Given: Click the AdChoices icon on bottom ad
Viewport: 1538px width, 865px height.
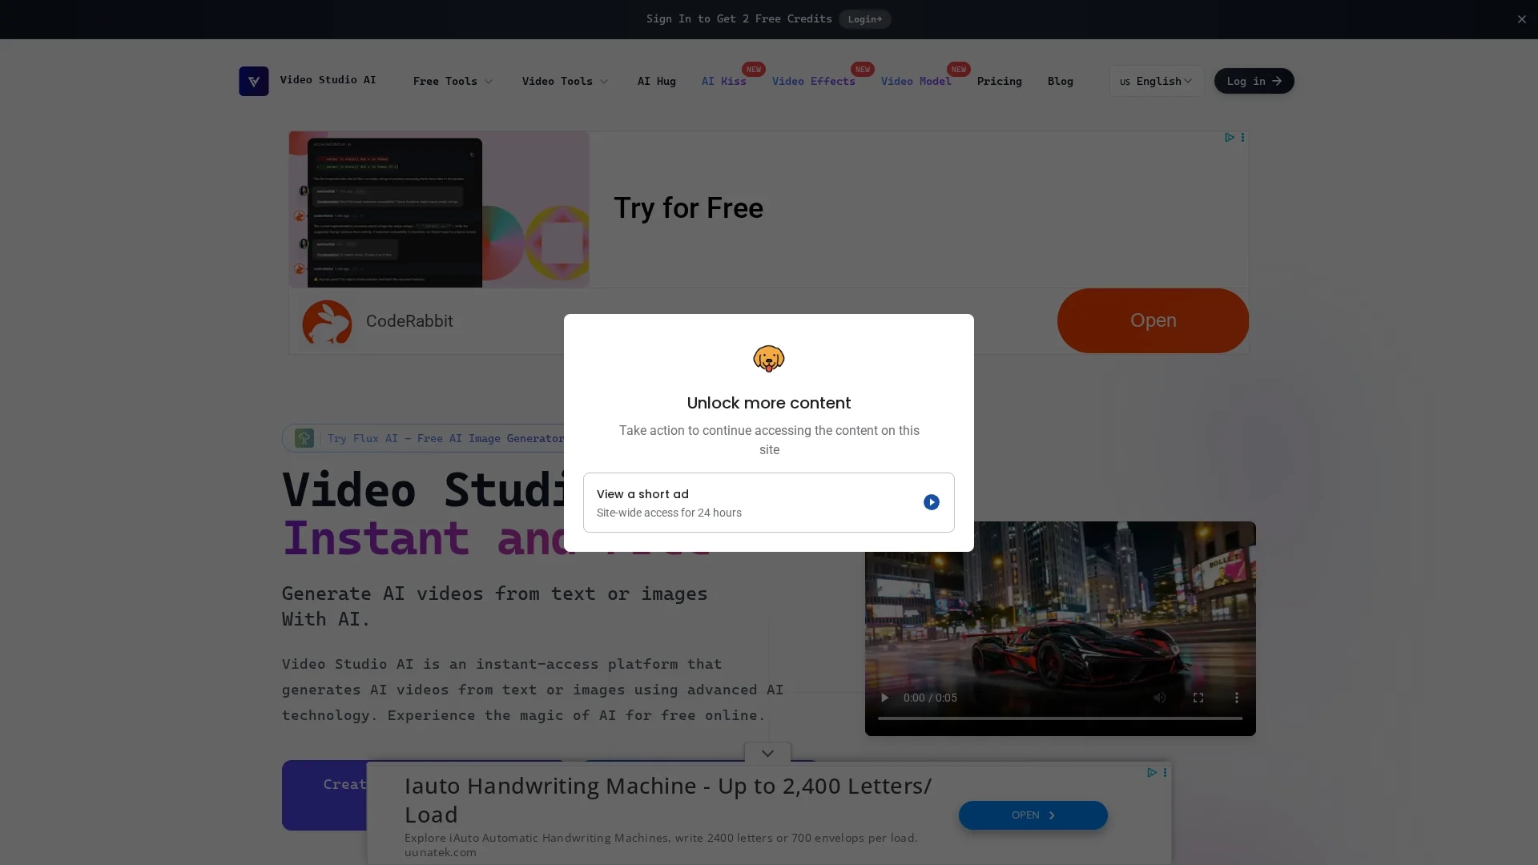Looking at the screenshot, I should pyautogui.click(x=1152, y=773).
